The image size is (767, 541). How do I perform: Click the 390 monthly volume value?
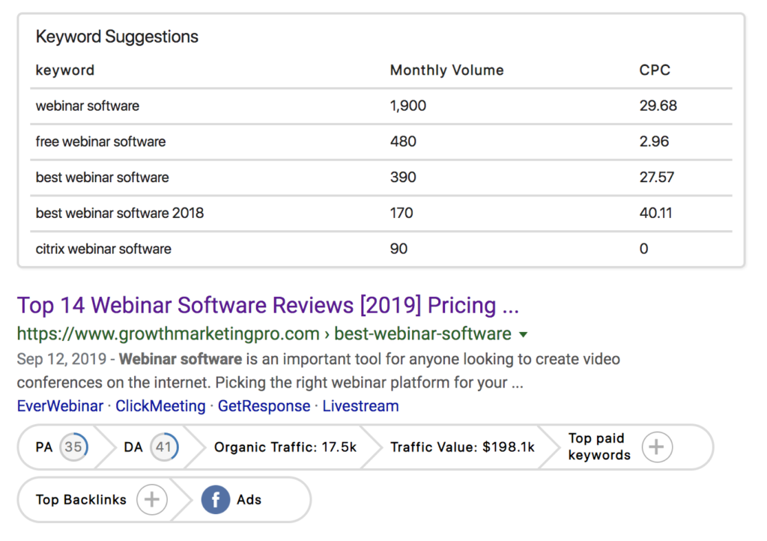click(403, 178)
